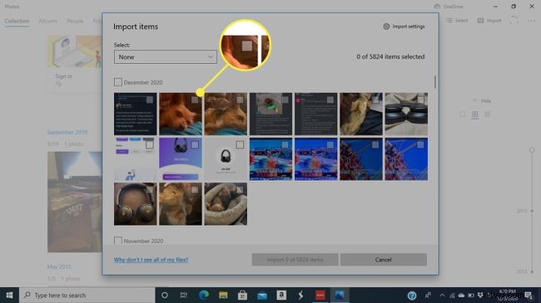The width and height of the screenshot is (541, 303).
Task: Select the black and gold headphones photo
Action: (135, 204)
